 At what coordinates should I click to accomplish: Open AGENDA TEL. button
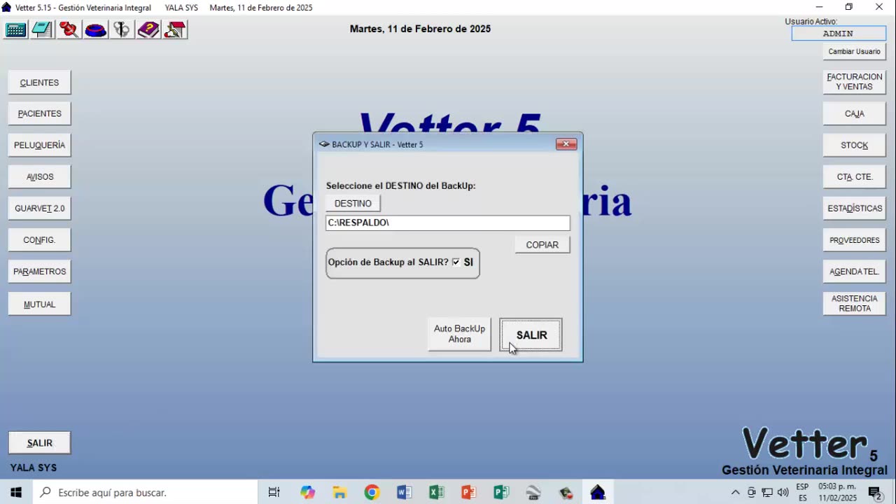tap(855, 272)
